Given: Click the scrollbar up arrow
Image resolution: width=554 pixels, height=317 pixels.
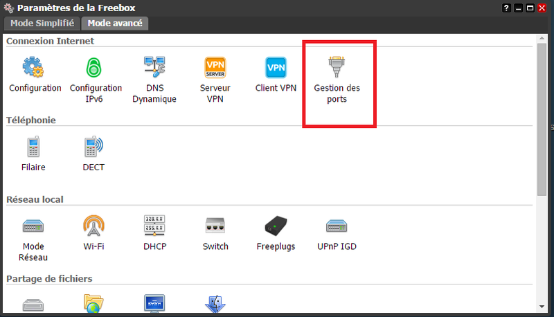Looking at the screenshot, I should click(x=542, y=38).
